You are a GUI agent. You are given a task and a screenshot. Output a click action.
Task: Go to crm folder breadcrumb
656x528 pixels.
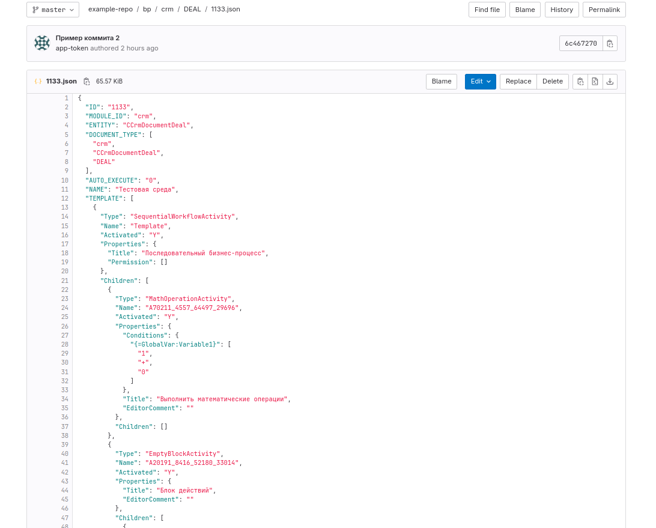coord(168,9)
